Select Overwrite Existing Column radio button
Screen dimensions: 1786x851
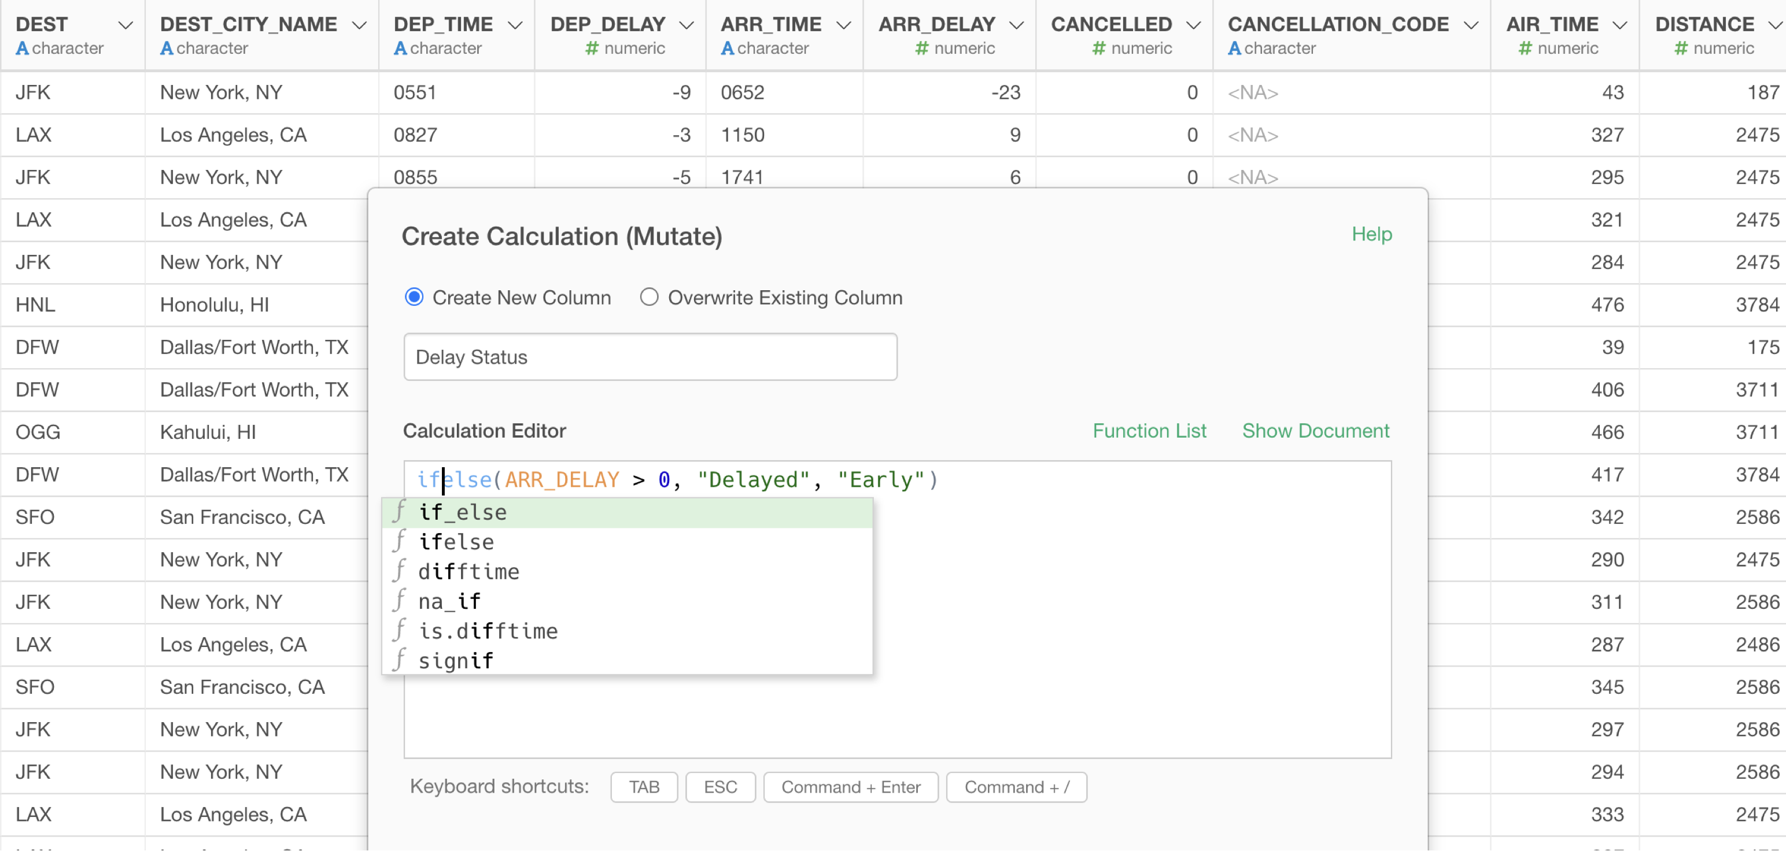(x=649, y=297)
